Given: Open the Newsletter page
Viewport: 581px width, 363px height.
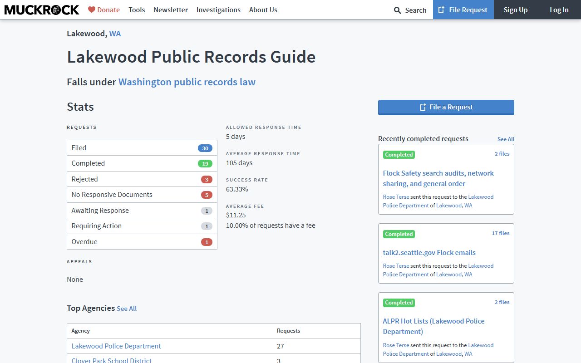Looking at the screenshot, I should [171, 10].
